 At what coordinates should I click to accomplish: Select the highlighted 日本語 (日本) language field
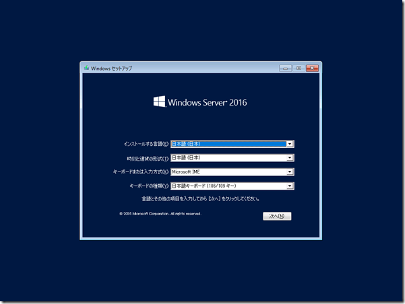point(228,144)
